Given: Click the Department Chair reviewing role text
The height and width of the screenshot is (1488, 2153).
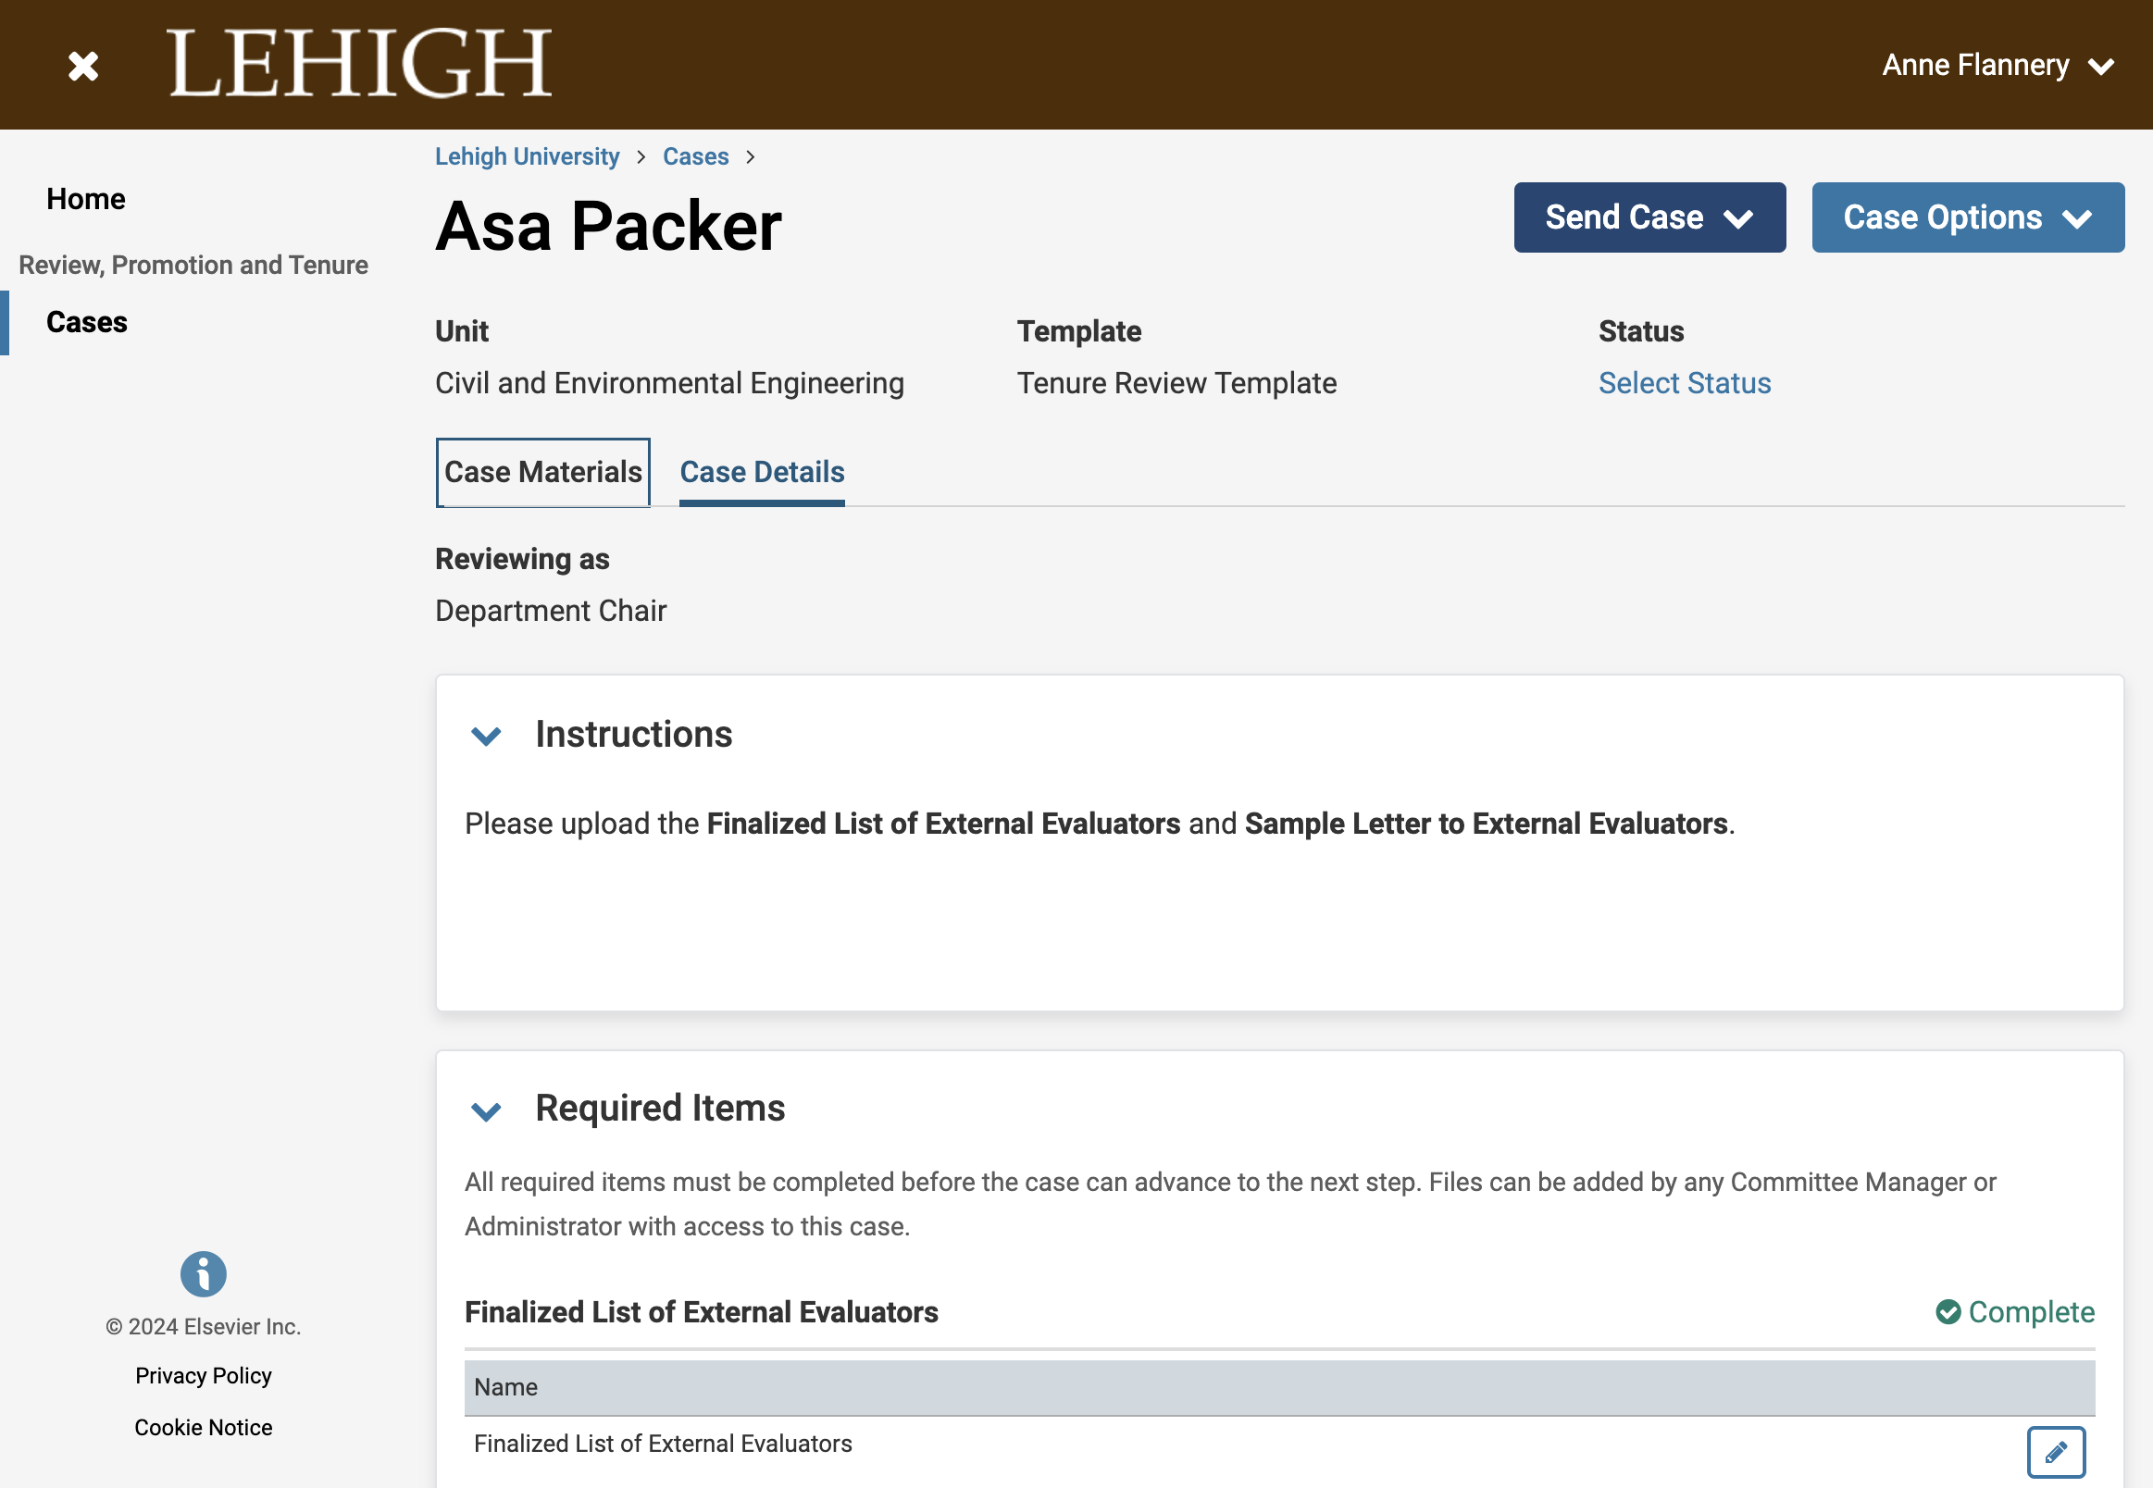Looking at the screenshot, I should pos(550,611).
